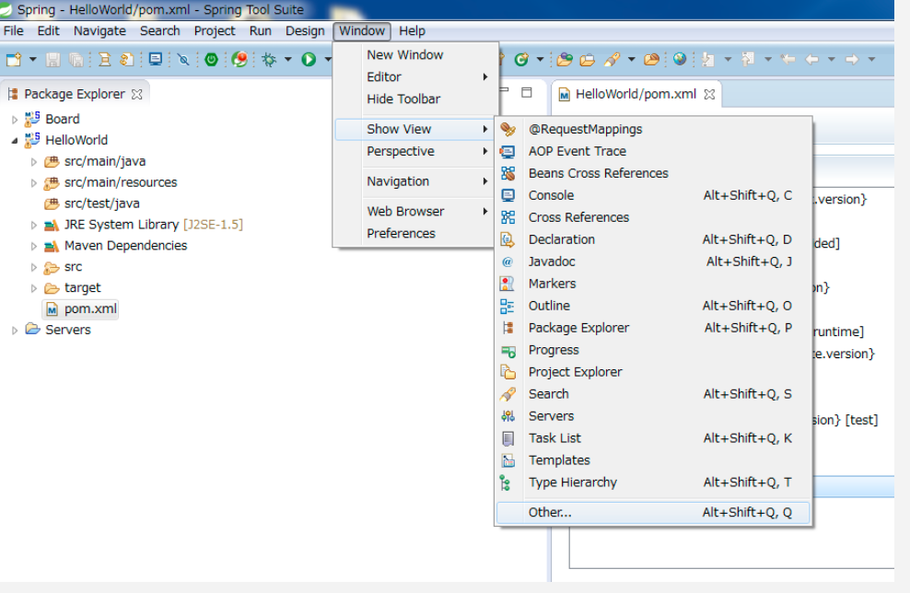Expand the JRE System Library node

pyautogui.click(x=34, y=225)
